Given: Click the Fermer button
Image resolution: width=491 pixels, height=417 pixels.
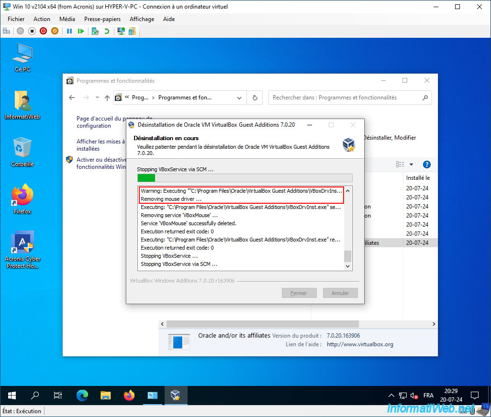Looking at the screenshot, I should tap(299, 293).
